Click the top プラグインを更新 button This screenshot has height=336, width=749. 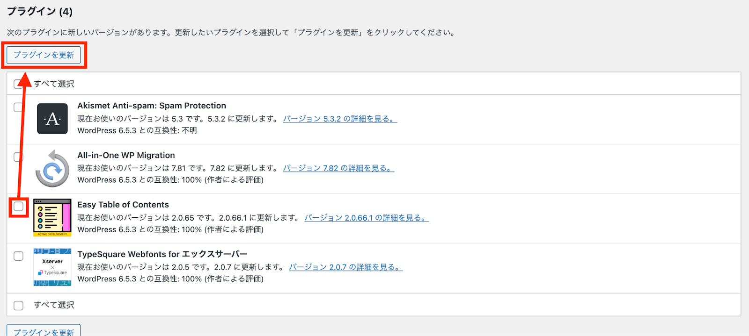tap(44, 55)
